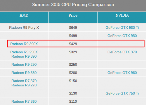Click the Radeon R9 290 link

[24, 65]
